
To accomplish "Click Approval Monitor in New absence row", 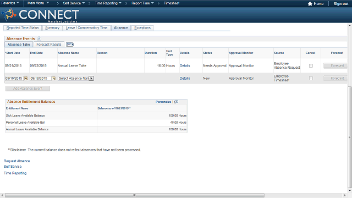I will tap(241, 78).
